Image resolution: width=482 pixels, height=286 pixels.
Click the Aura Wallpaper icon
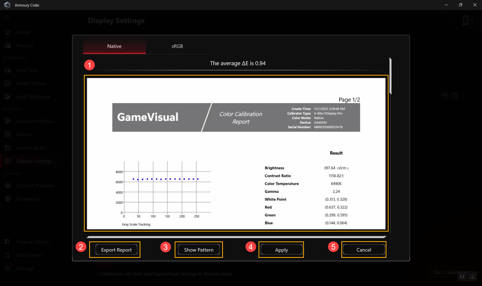pos(7,97)
